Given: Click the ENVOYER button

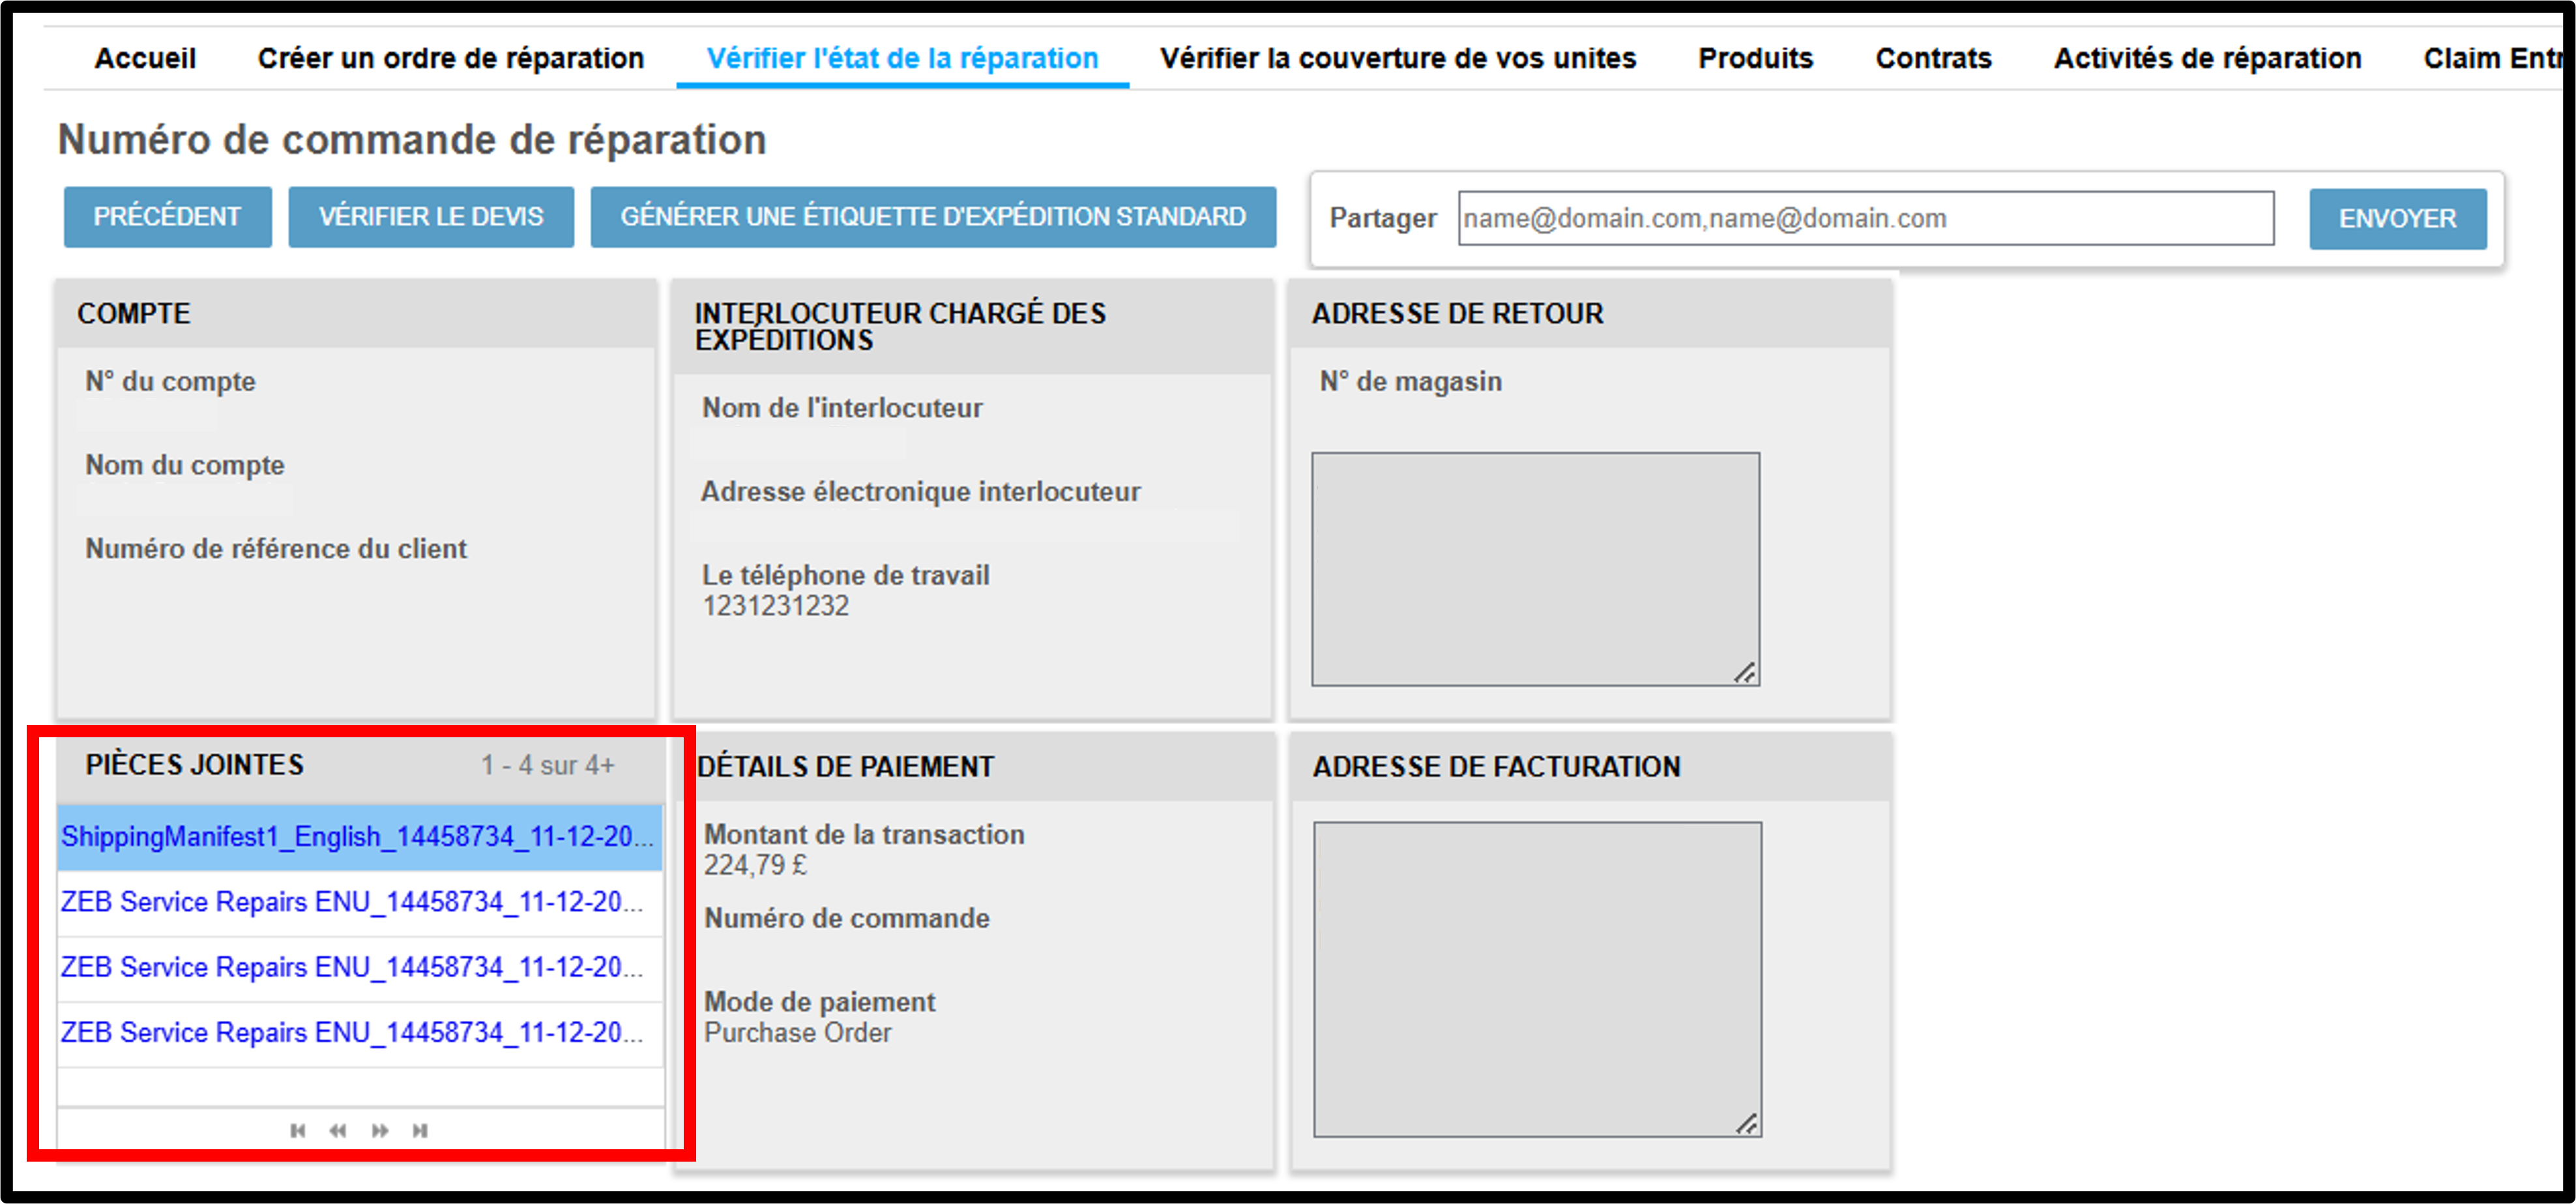Looking at the screenshot, I should 2397,218.
